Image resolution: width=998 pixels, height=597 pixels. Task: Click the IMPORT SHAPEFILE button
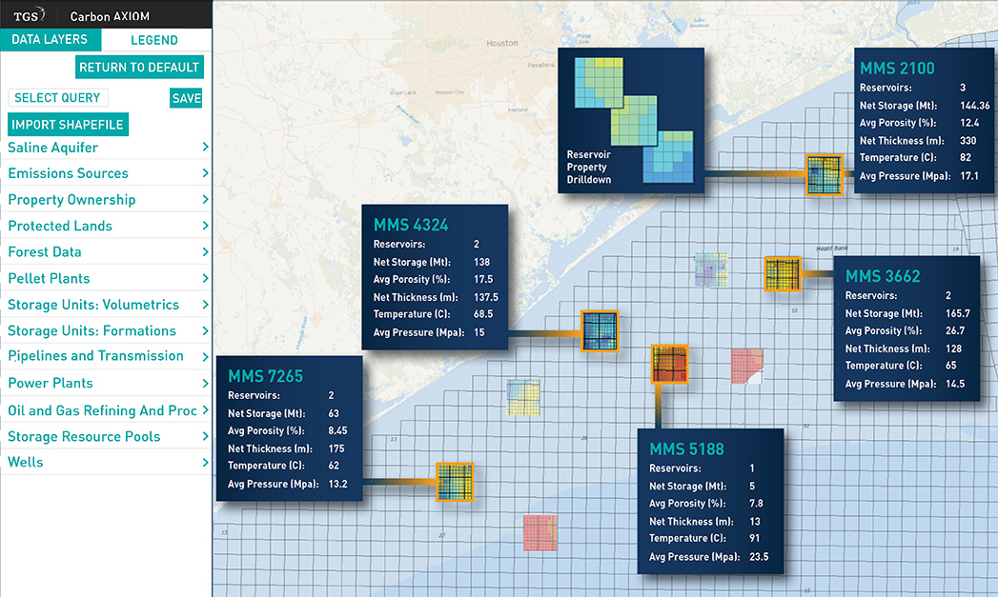(68, 124)
